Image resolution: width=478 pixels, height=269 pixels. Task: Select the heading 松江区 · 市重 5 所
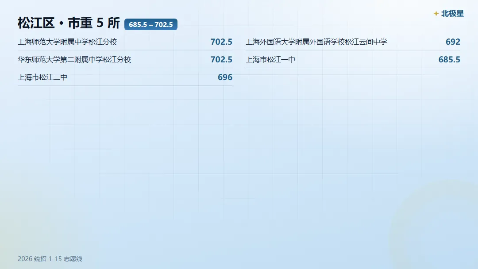pyautogui.click(x=69, y=23)
